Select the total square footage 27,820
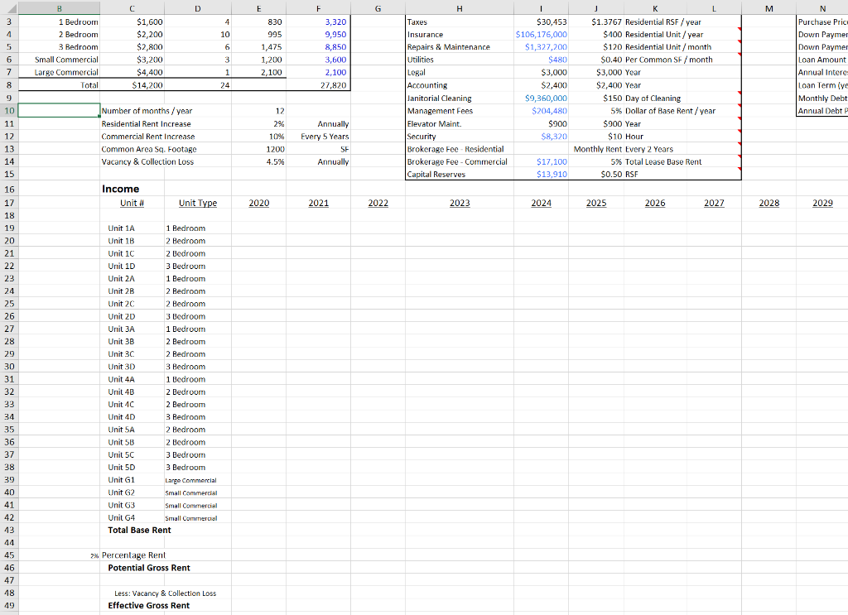Viewport: 848px width, 615px height. [x=319, y=85]
